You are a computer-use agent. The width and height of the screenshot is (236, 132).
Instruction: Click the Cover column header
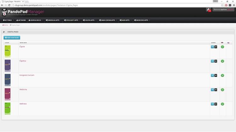(x=7, y=43)
